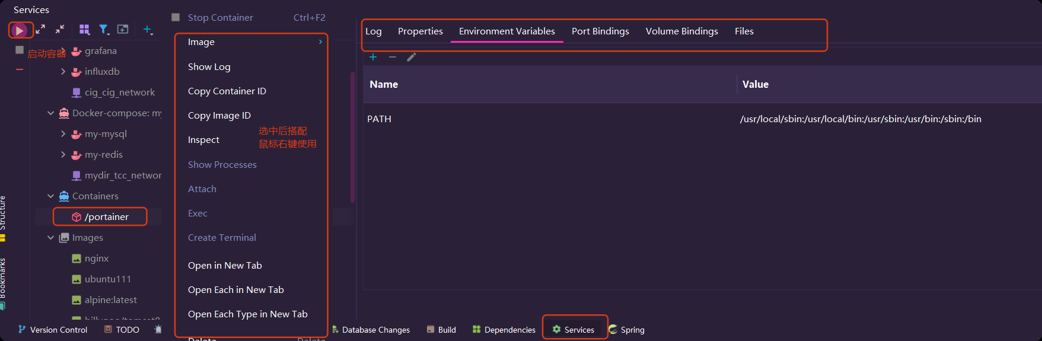Open the Image submenu arrow
This screenshot has width=1042, height=341.
[x=320, y=42]
